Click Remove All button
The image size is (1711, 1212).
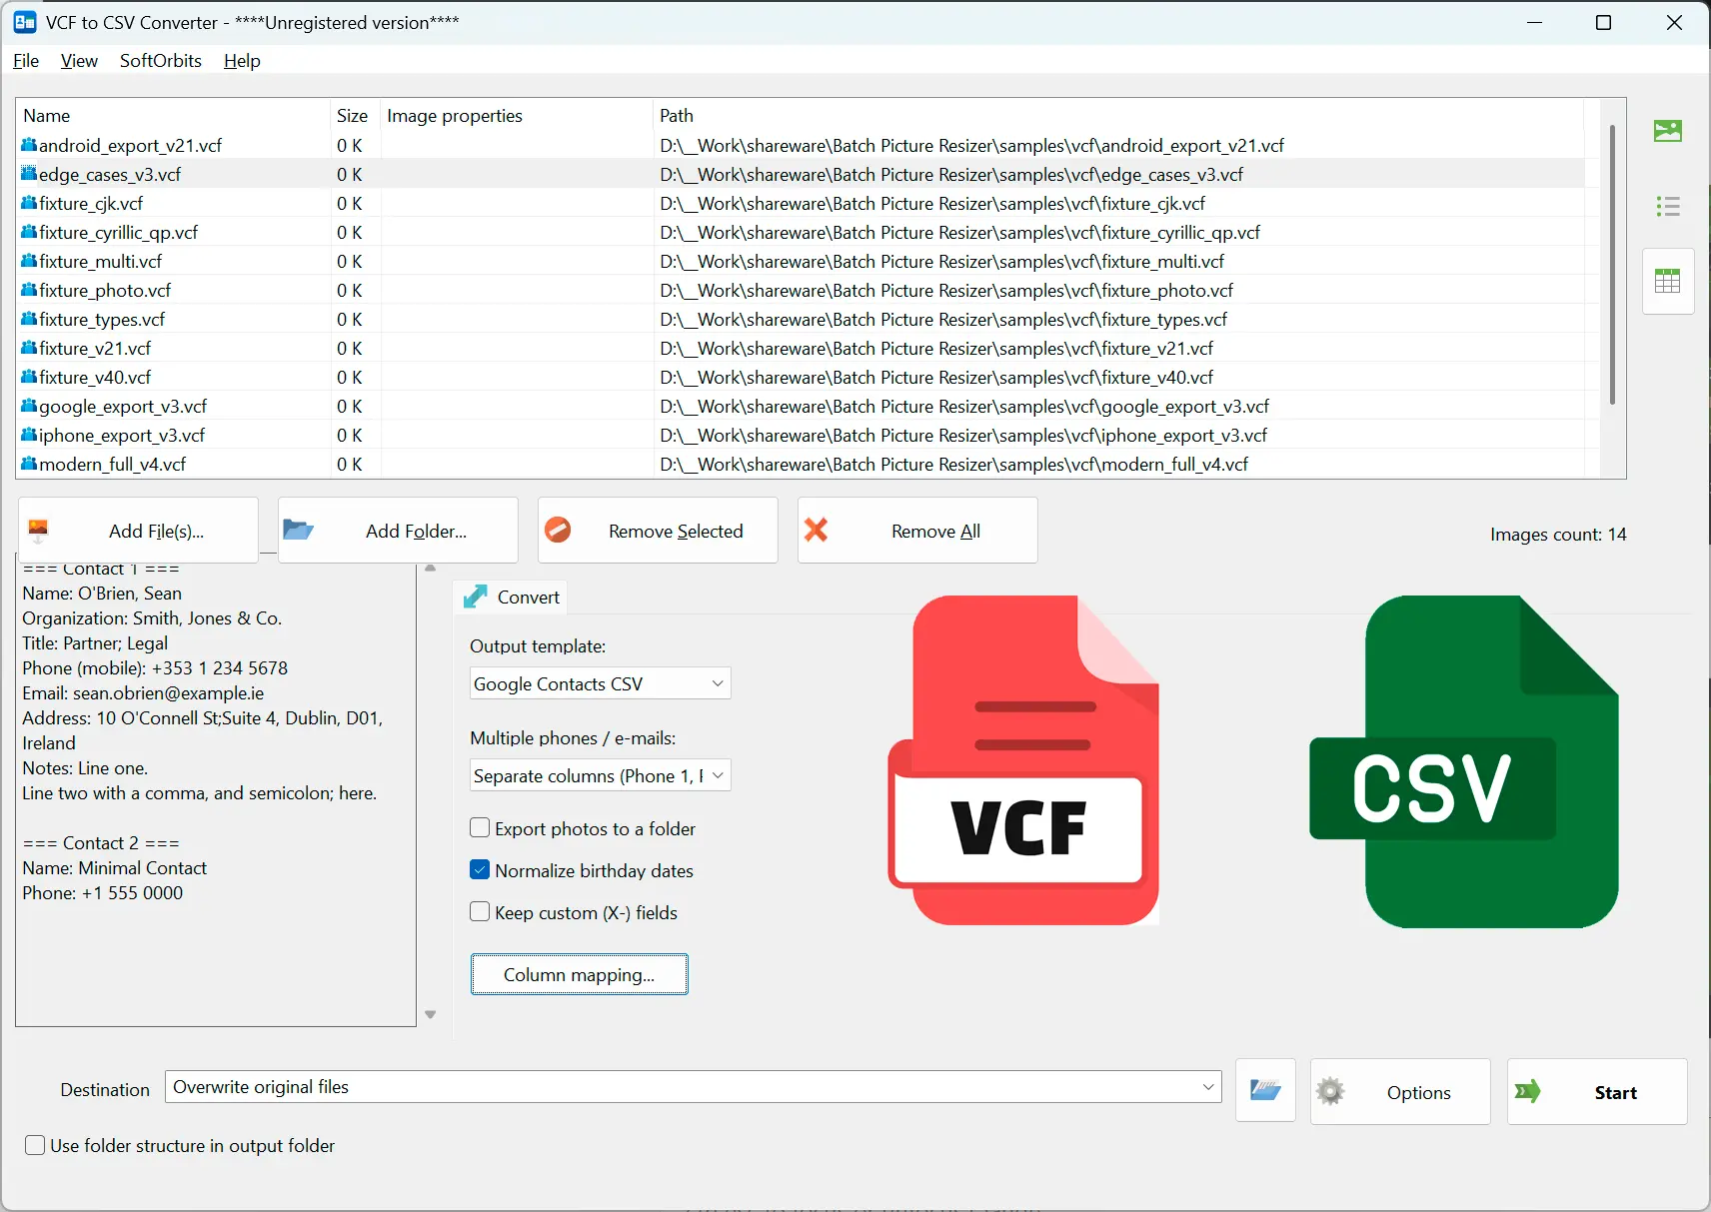(917, 531)
